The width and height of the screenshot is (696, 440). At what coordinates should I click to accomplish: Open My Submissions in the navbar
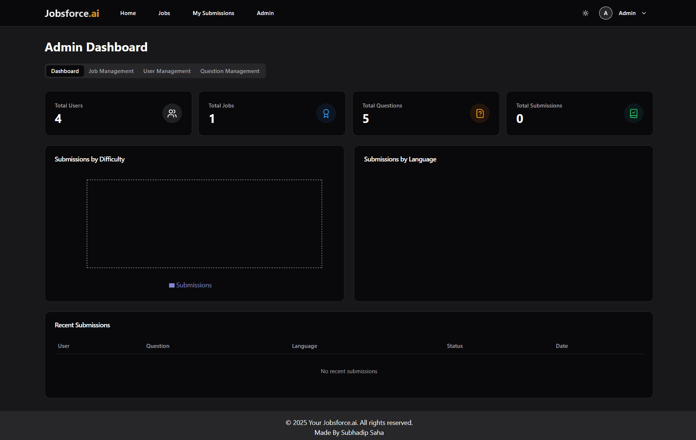click(x=213, y=13)
